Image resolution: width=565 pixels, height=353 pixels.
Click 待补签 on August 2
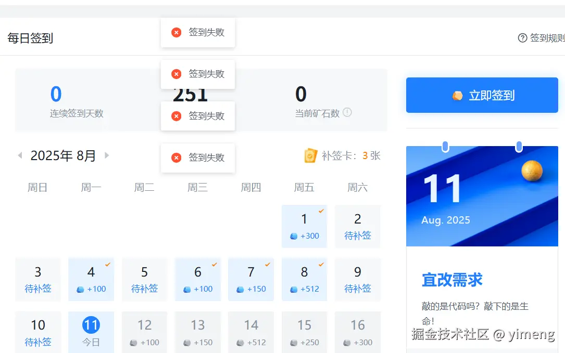(x=358, y=236)
